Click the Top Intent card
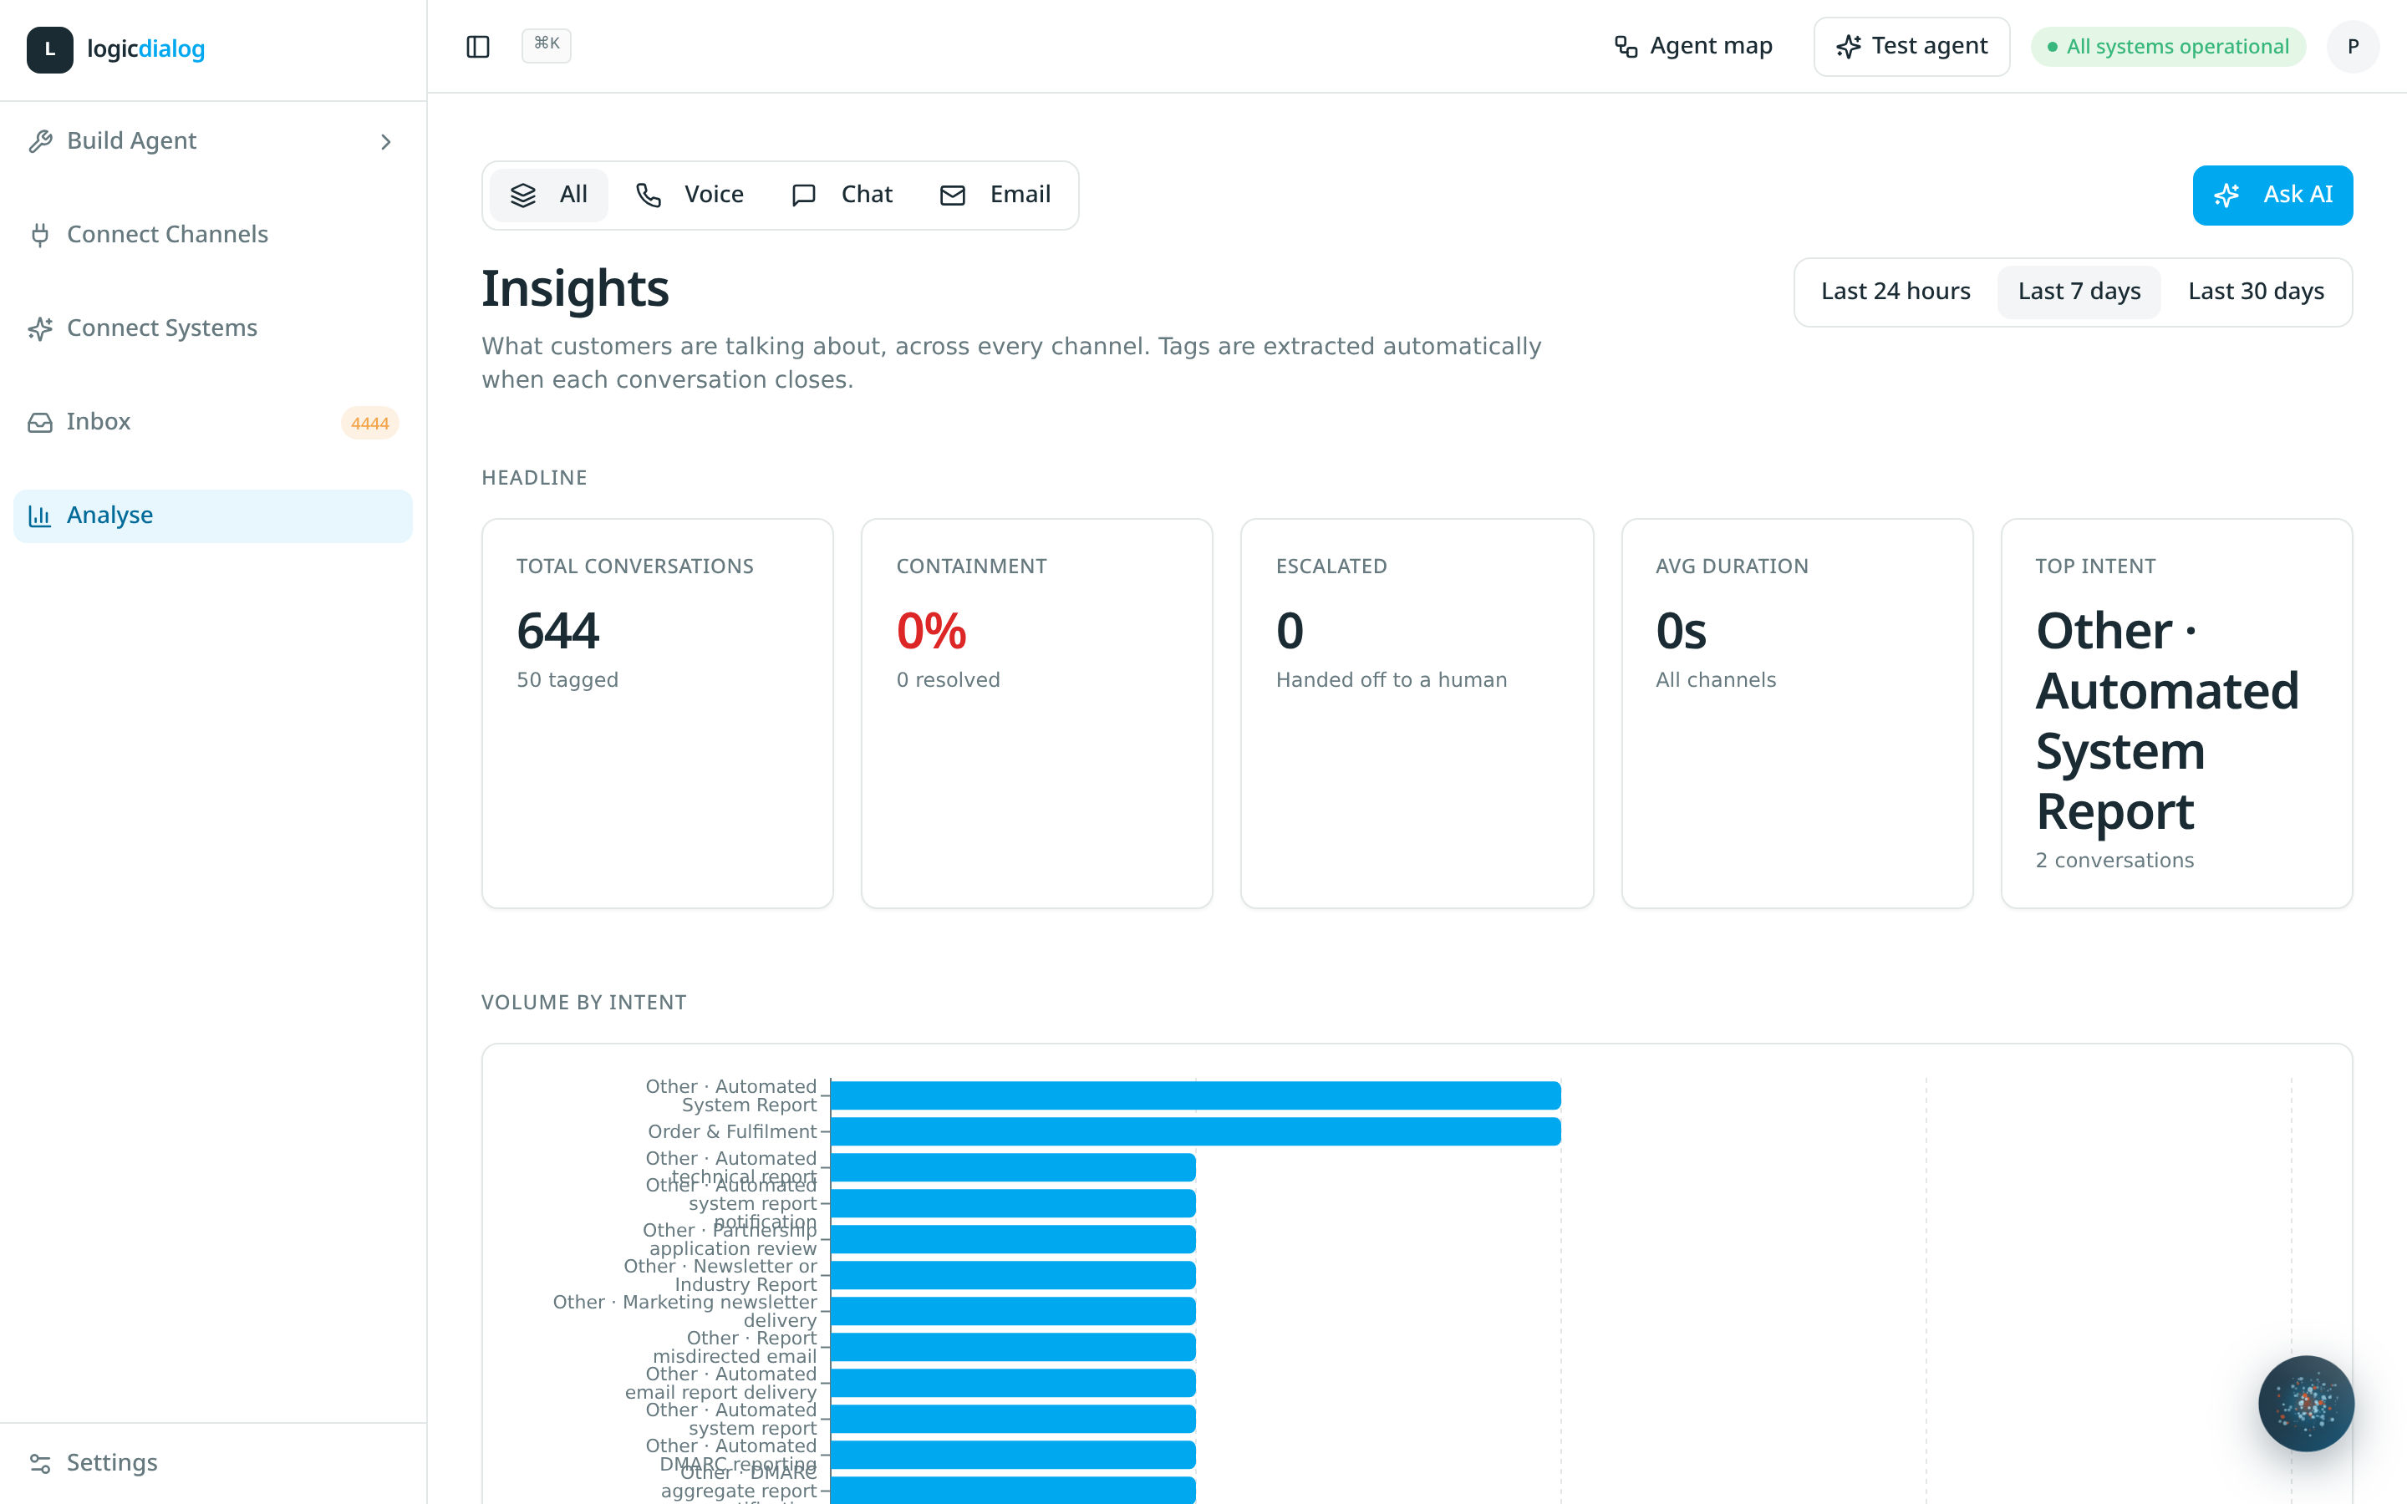 coord(2176,714)
